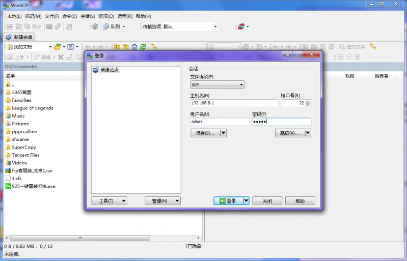This screenshot has width=407, height=261.
Task: Click the red session icon in top toolbar
Action: point(240,26)
